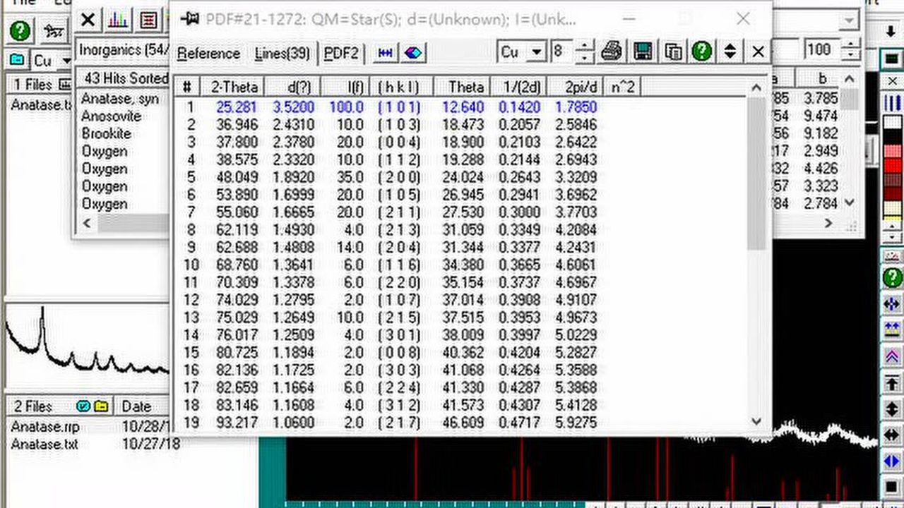Click the blue crystal structure icon
This screenshot has width=904, height=508.
point(413,53)
